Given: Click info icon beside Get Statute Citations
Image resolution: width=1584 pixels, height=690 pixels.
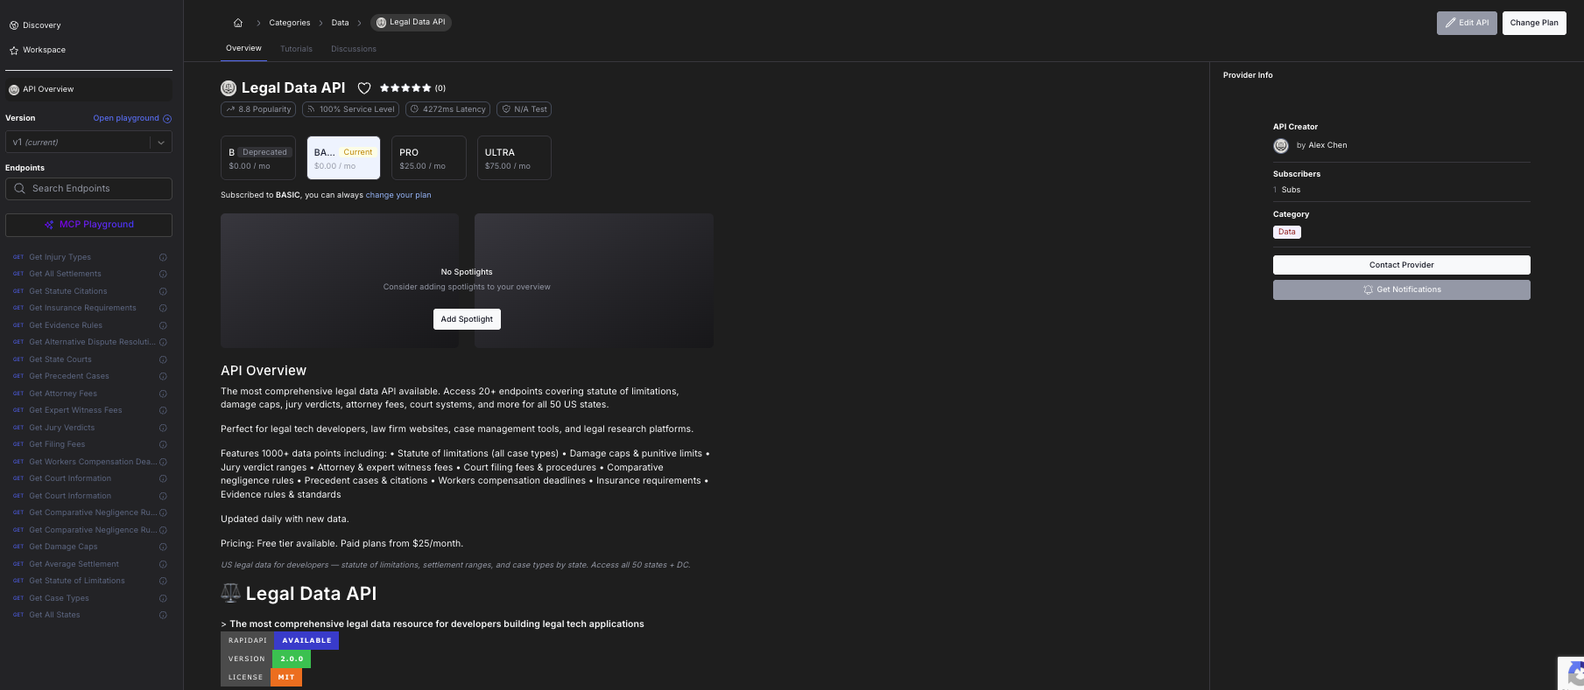Looking at the screenshot, I should [x=163, y=291].
